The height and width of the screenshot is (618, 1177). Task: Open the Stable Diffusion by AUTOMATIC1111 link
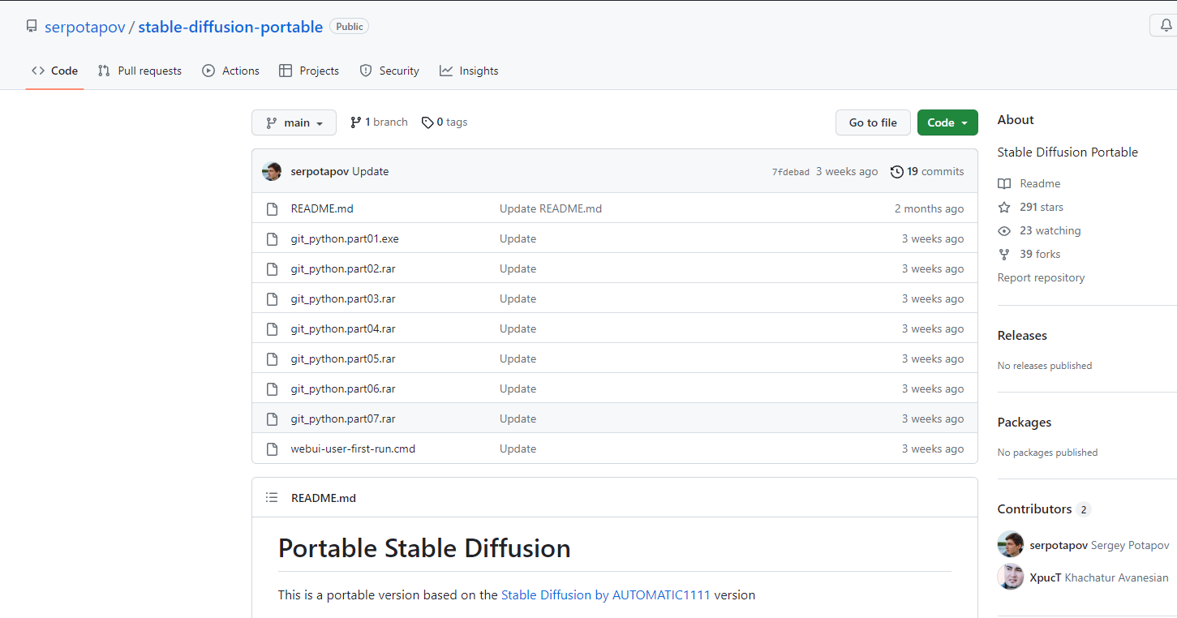coord(605,595)
